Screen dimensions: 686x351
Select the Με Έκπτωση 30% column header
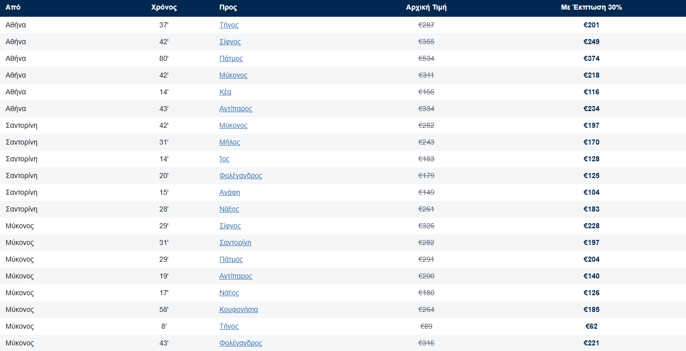(592, 8)
